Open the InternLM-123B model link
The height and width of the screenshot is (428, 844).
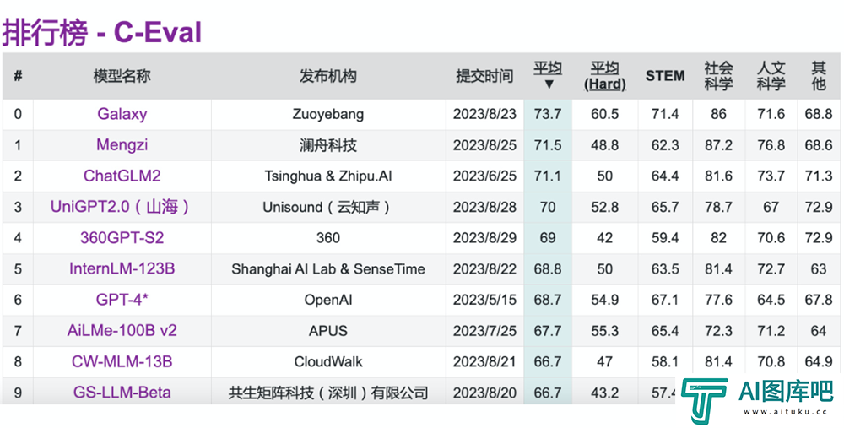[122, 269]
